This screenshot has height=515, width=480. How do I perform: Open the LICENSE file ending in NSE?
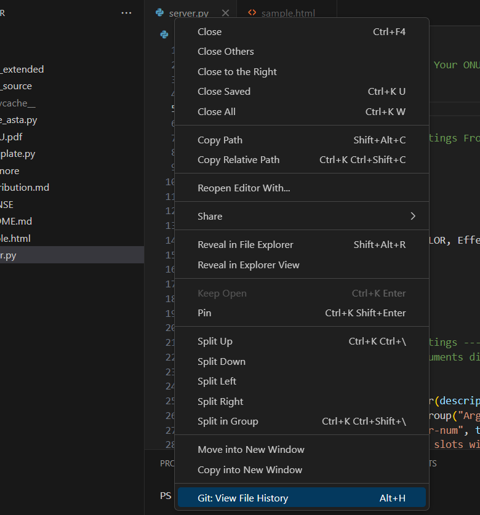(x=72, y=205)
